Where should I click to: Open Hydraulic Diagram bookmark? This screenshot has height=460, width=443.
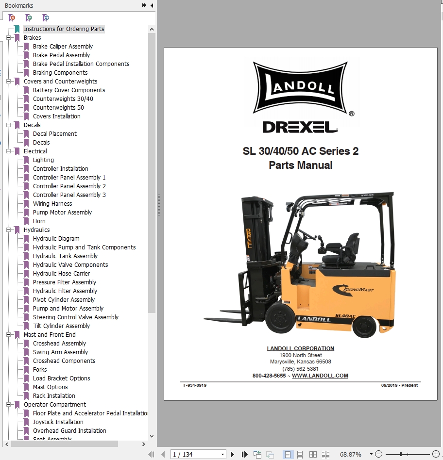click(x=56, y=239)
